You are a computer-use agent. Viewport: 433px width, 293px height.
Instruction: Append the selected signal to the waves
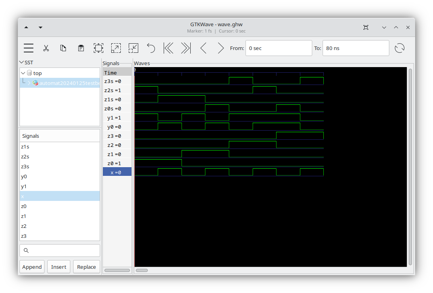coord(32,266)
